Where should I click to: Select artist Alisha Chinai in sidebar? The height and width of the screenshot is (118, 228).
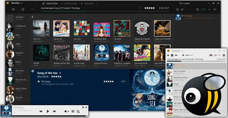click(17, 90)
